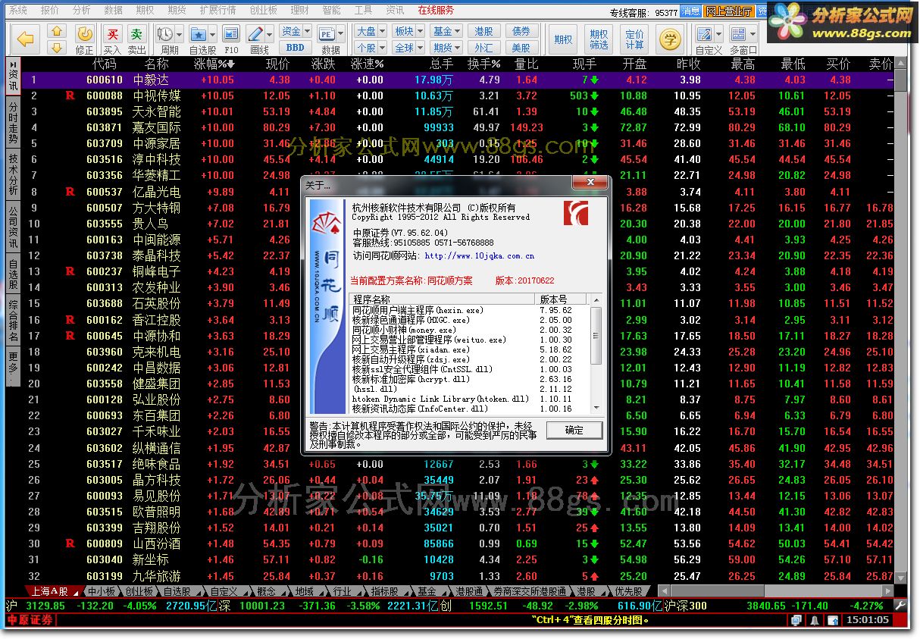Click the red 买入 buy icon
The width and height of the screenshot is (920, 639).
(112, 34)
